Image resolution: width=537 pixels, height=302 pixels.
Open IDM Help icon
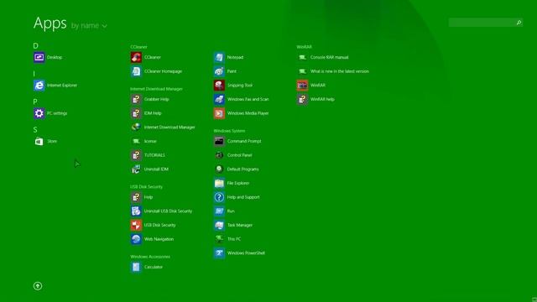click(136, 113)
